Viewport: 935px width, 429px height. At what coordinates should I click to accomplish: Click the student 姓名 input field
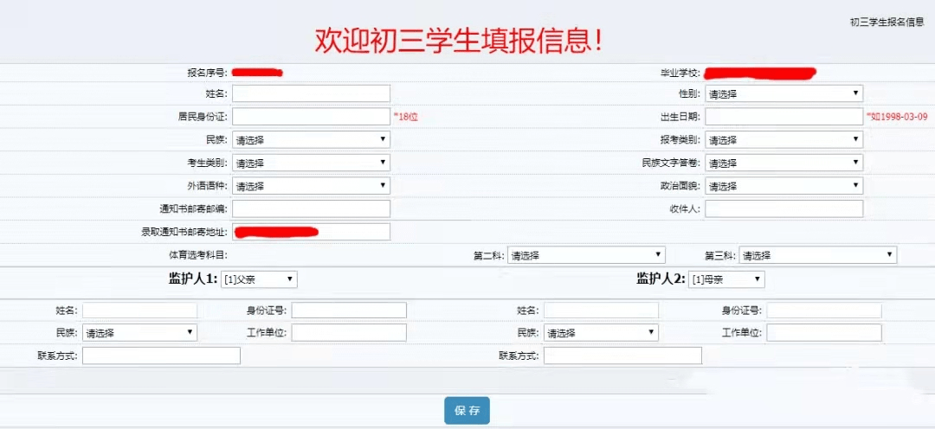tap(311, 93)
